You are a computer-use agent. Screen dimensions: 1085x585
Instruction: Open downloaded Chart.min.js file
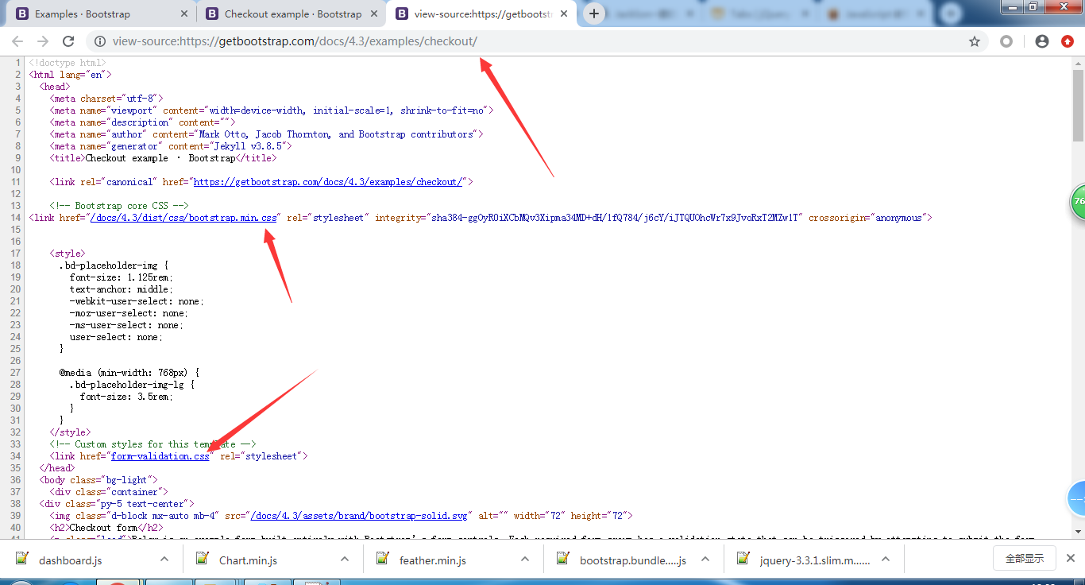point(248,560)
